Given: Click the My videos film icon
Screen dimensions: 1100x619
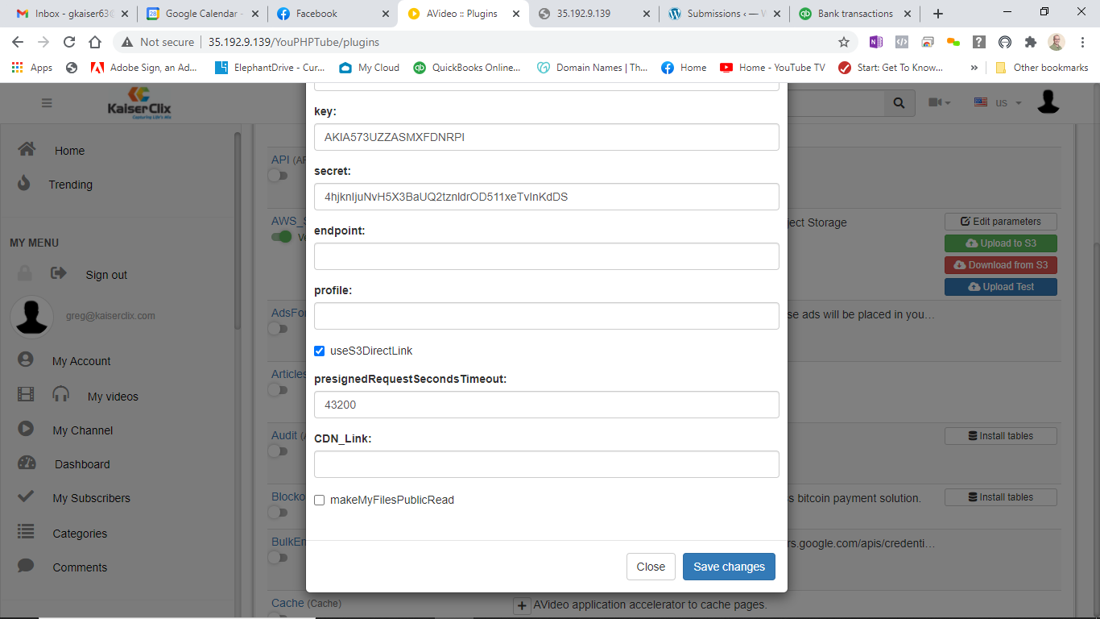Looking at the screenshot, I should click(26, 394).
